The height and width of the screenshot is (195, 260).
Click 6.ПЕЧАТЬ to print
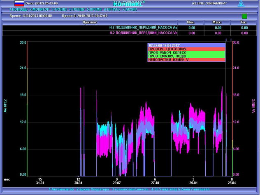112,9
